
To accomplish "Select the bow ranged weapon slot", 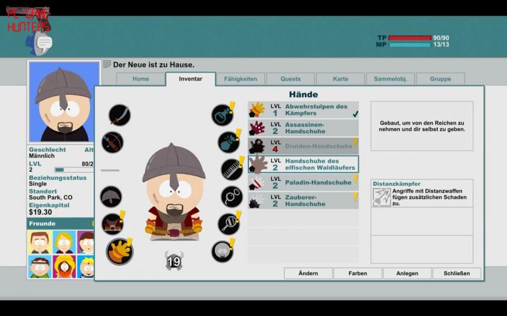I will (113, 142).
